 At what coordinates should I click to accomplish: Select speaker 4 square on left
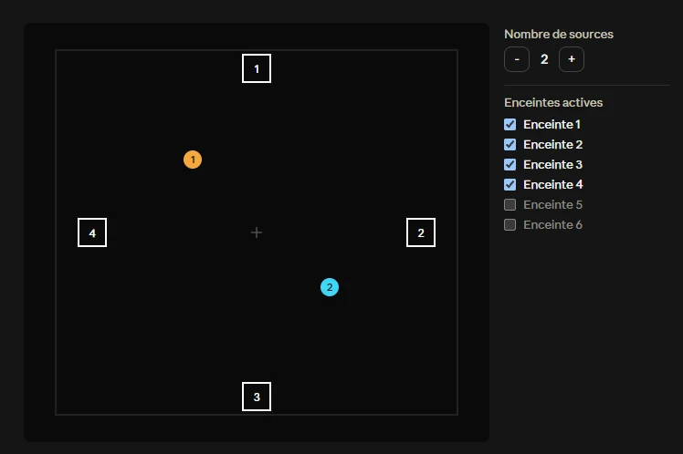tap(92, 232)
